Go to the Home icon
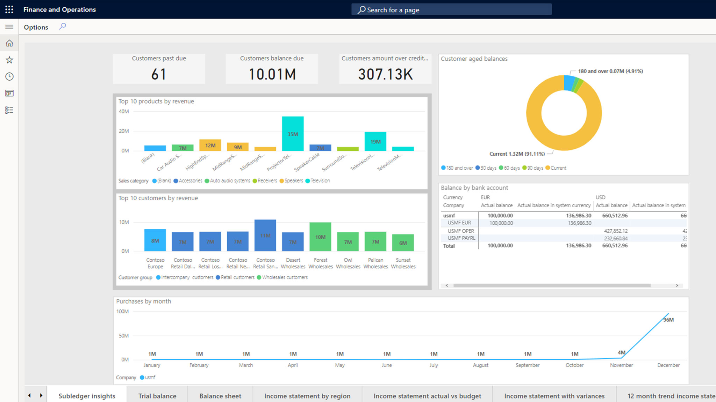The width and height of the screenshot is (716, 402). click(9, 43)
